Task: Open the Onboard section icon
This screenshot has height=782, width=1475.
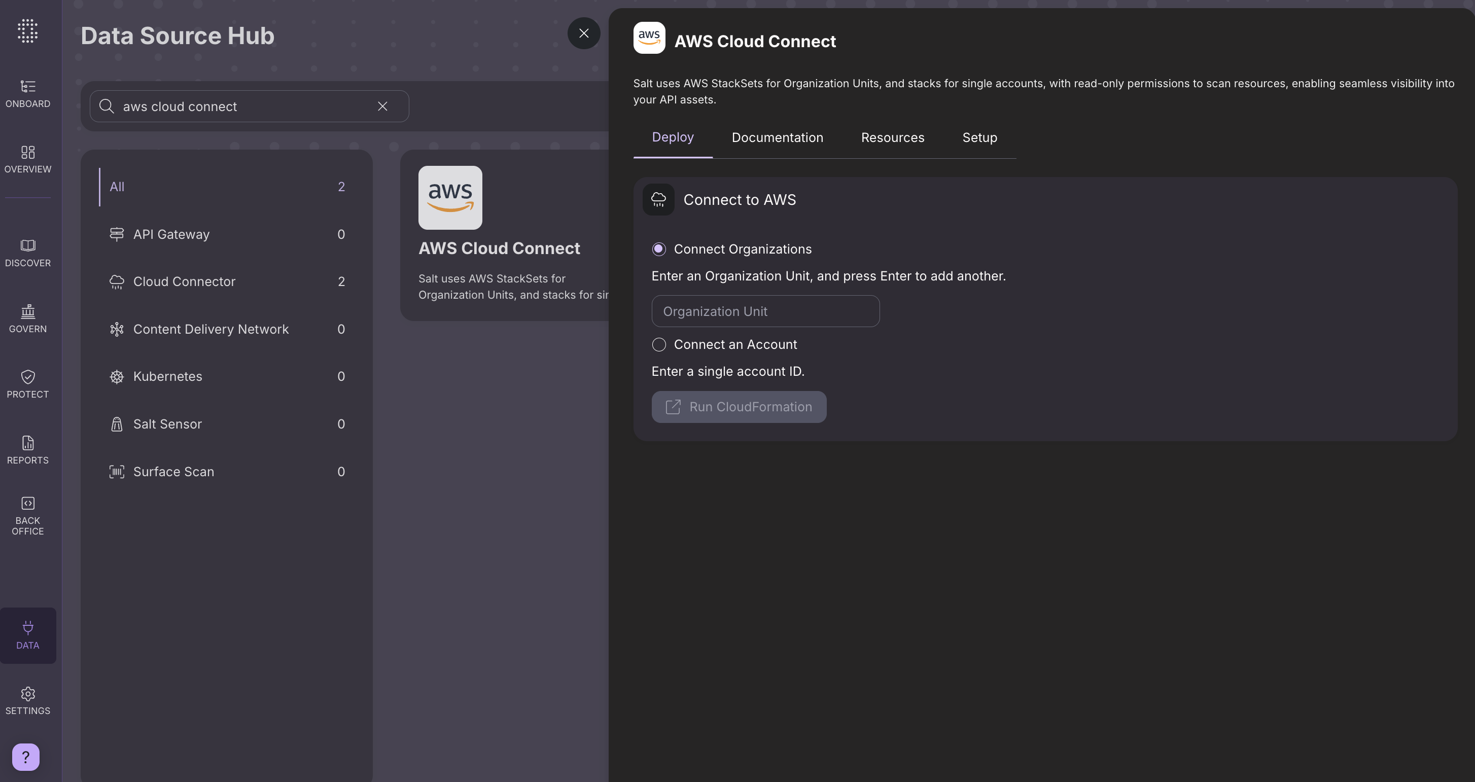Action: tap(27, 86)
